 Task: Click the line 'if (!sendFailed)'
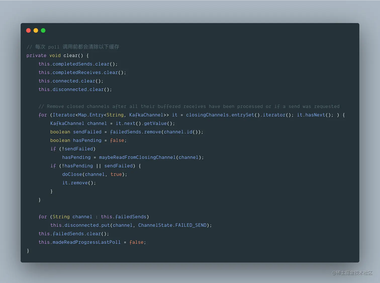click(73, 149)
